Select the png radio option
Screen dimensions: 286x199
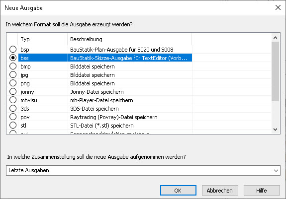[13, 83]
